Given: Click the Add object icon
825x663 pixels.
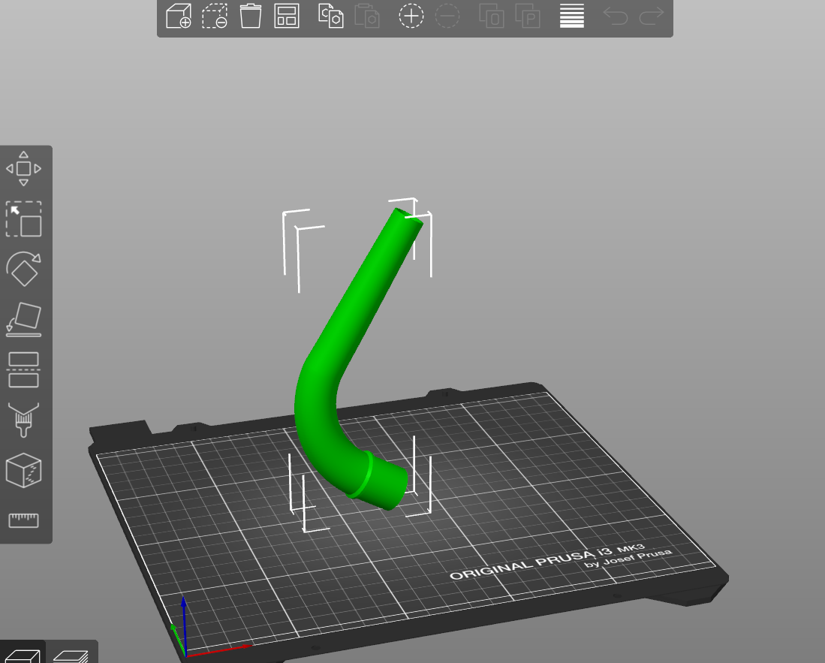Looking at the screenshot, I should 179,16.
